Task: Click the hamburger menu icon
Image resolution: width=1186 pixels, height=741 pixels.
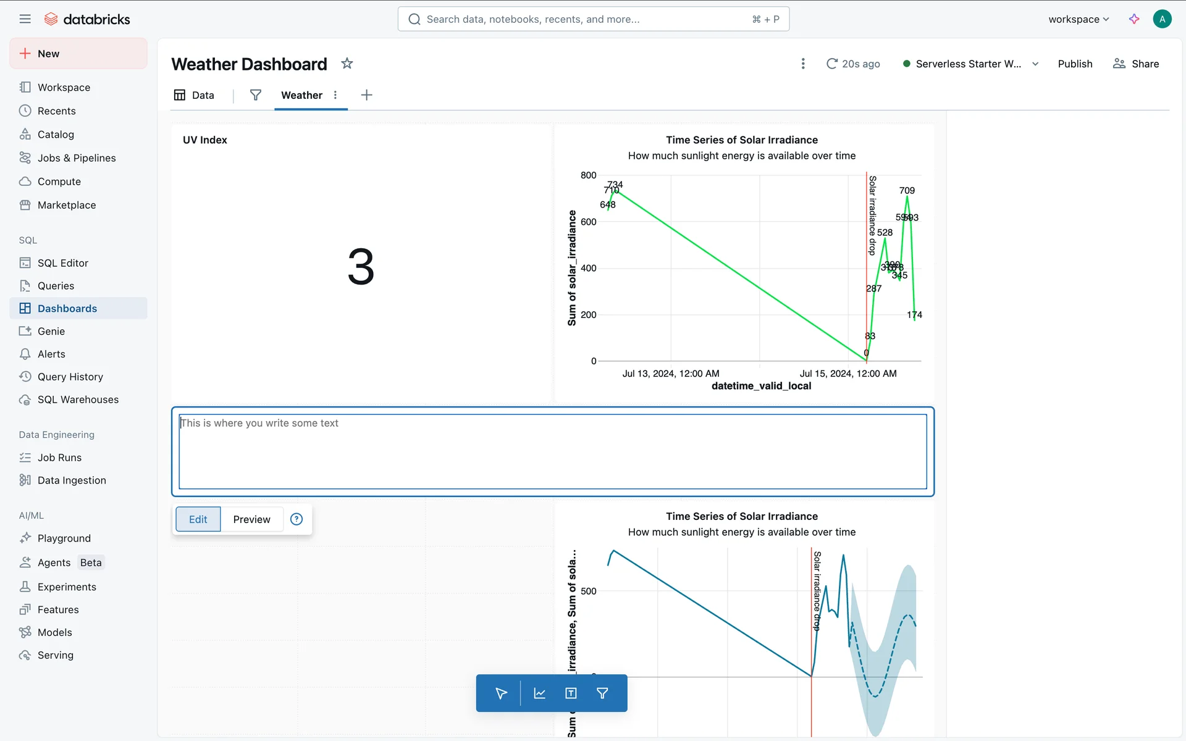Action: (25, 19)
